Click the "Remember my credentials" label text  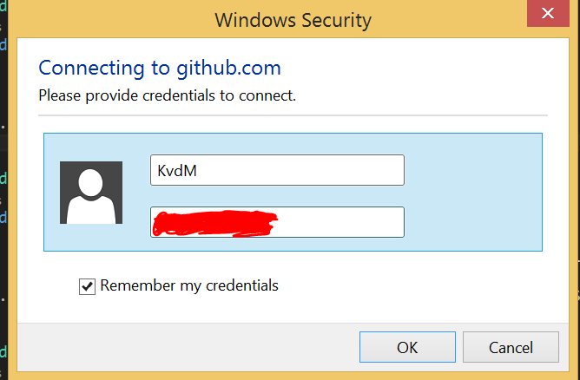point(189,285)
